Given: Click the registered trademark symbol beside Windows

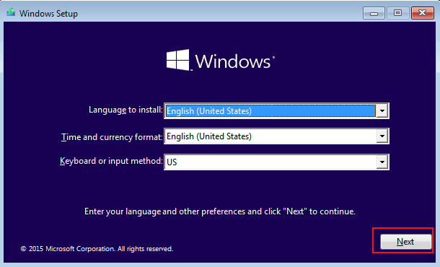Looking at the screenshot, I should [273, 57].
